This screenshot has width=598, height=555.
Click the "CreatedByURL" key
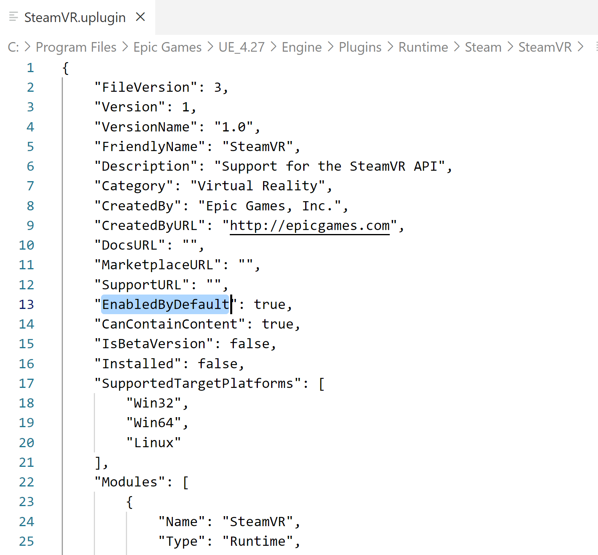[x=150, y=226]
